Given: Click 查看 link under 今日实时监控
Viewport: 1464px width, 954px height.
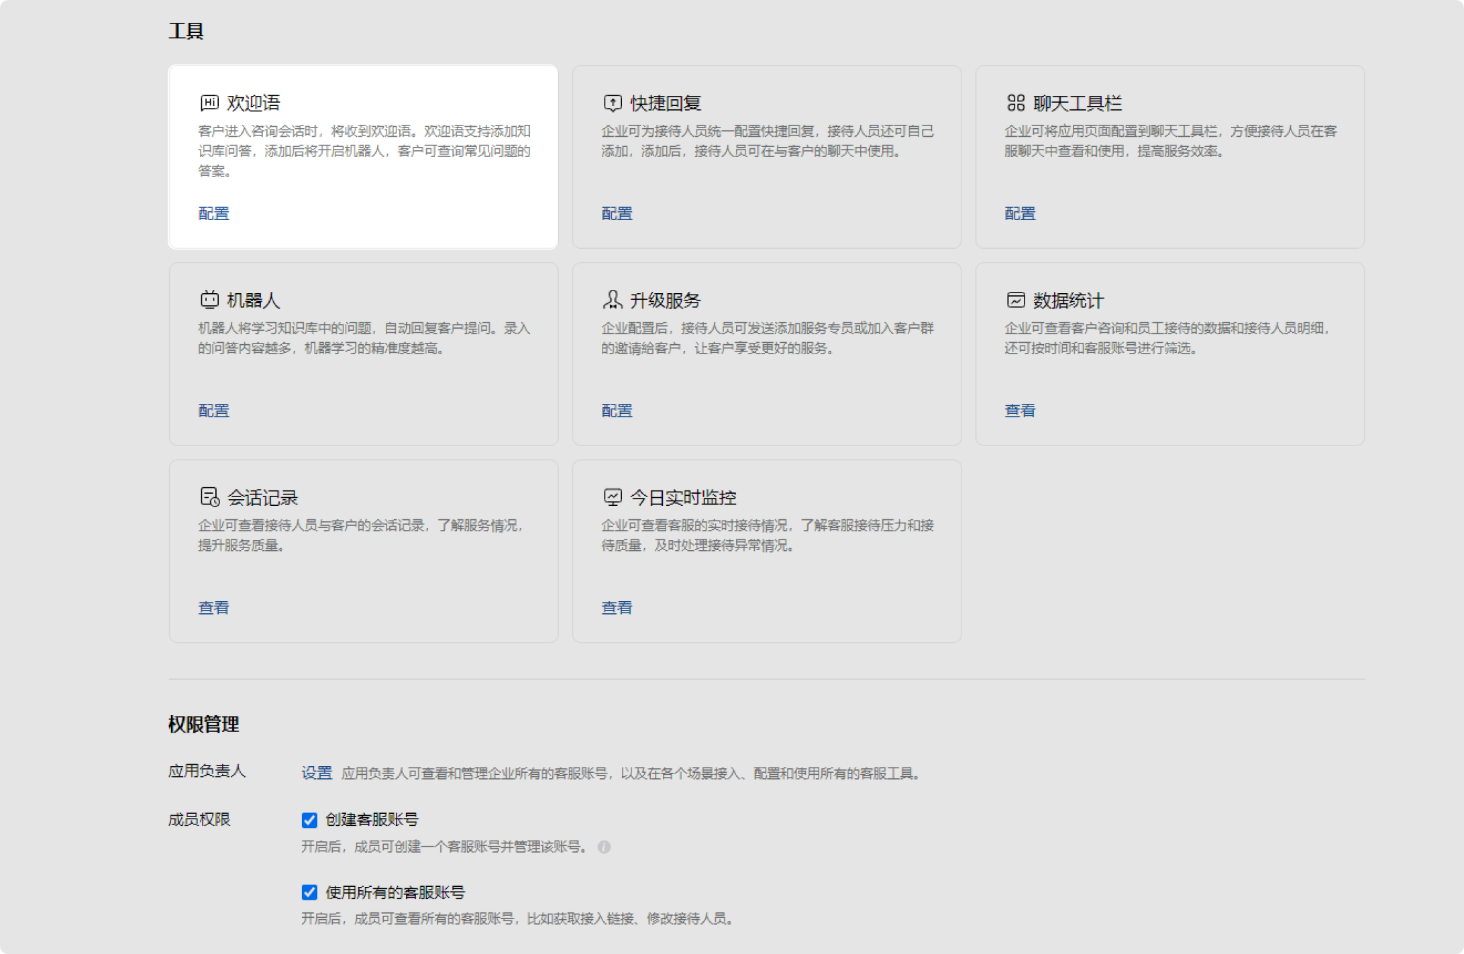Looking at the screenshot, I should point(617,608).
